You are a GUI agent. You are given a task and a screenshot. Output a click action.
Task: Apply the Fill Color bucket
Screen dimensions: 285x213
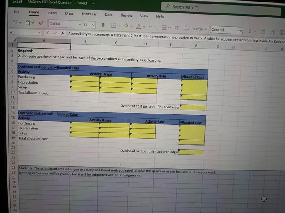(126, 26)
